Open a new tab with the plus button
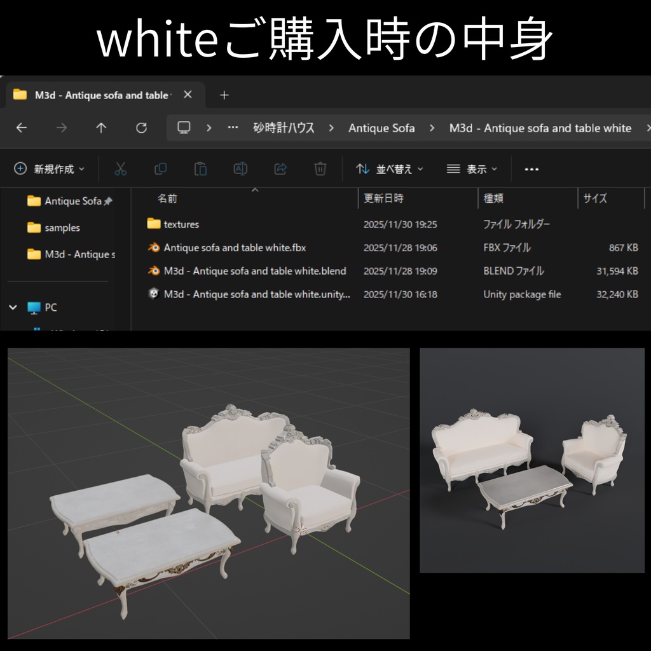Viewport: 651px width, 651px height. coord(223,94)
